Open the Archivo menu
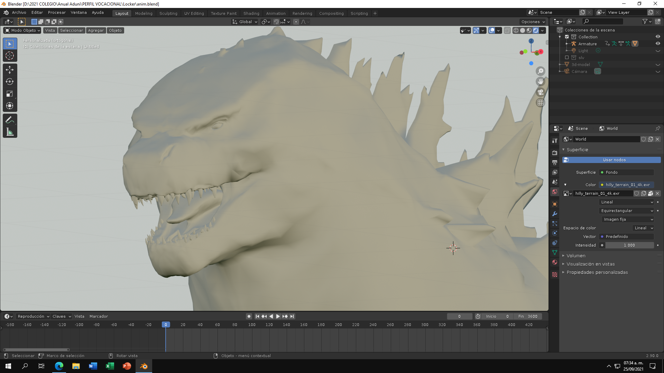This screenshot has height=373, width=664. (19, 12)
